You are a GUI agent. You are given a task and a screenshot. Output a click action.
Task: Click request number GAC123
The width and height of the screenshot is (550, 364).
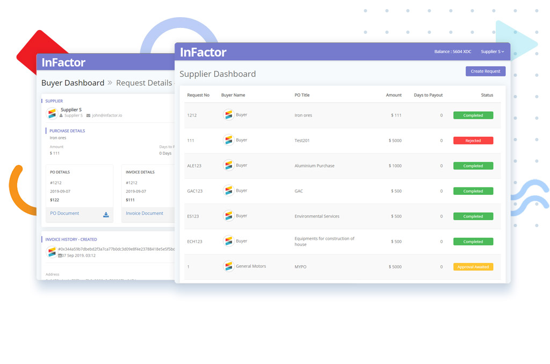point(194,191)
